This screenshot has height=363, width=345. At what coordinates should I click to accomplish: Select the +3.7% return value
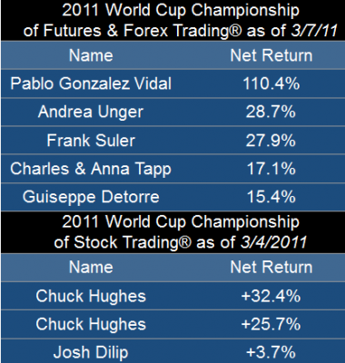[x=271, y=352]
